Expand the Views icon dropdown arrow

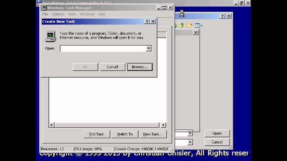[x=201, y=26]
